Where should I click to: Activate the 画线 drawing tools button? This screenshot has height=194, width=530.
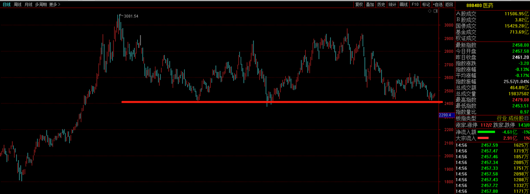404,4
